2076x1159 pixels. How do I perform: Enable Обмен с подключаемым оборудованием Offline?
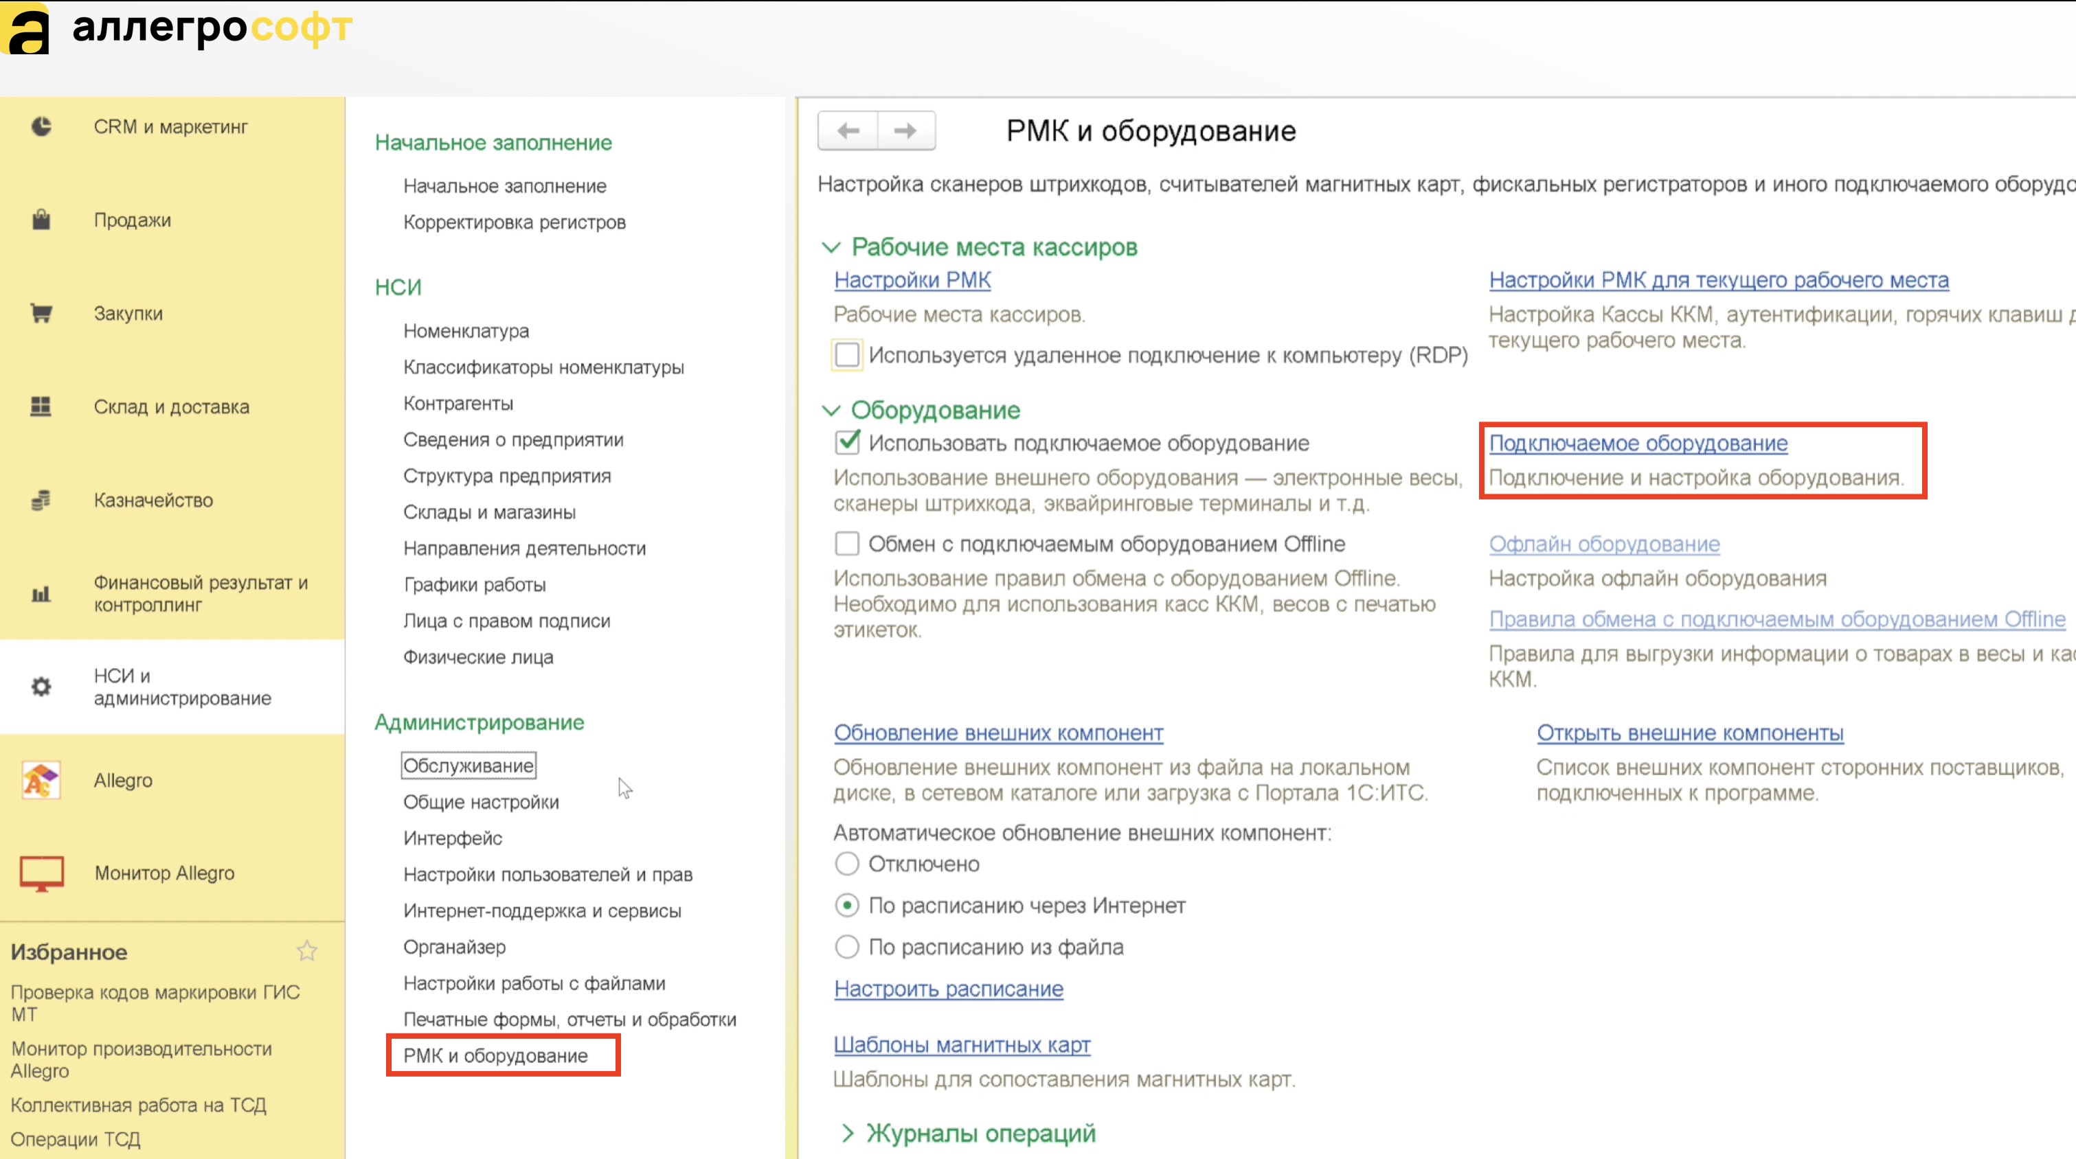(x=847, y=544)
